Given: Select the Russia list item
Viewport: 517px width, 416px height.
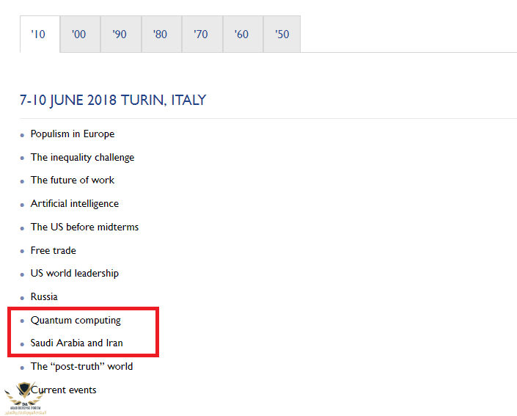Looking at the screenshot, I should (44, 297).
